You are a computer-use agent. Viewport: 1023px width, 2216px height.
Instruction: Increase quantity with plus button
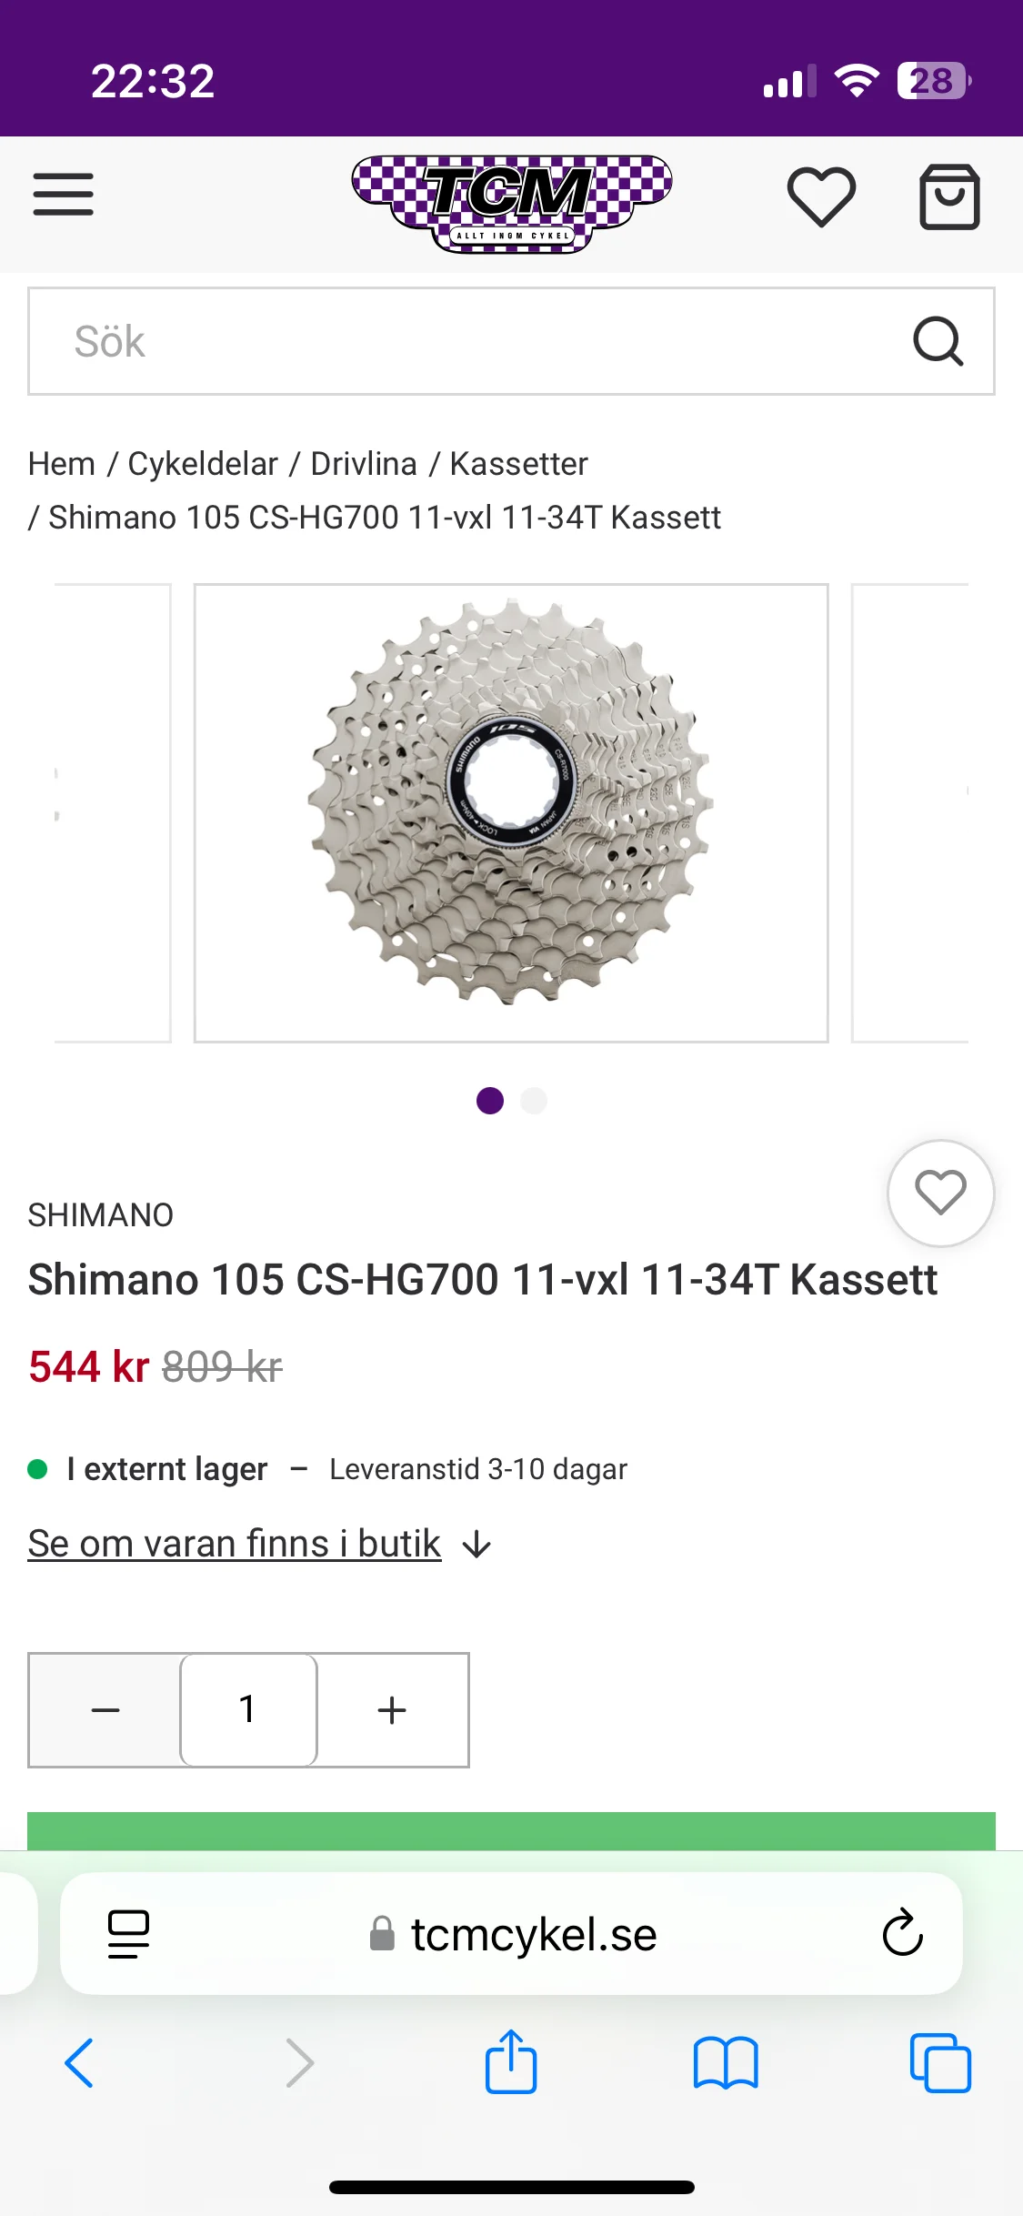(392, 1710)
